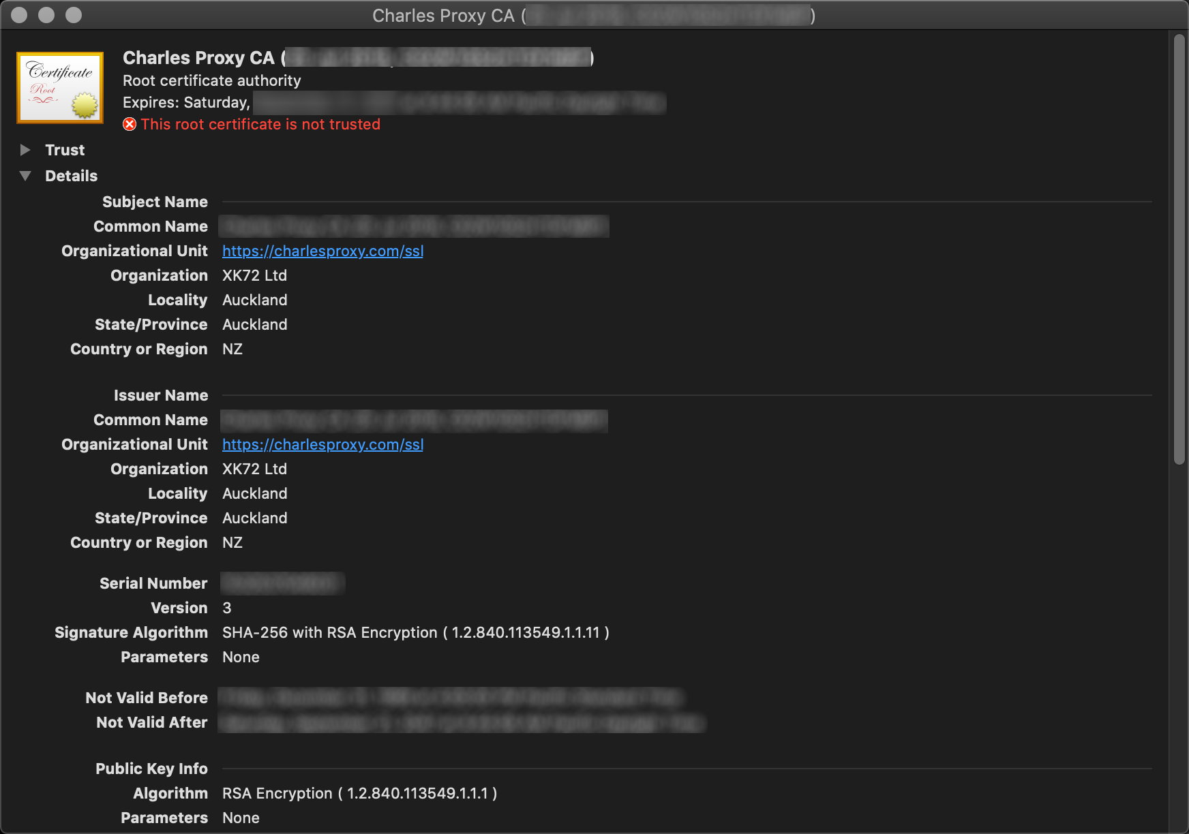Click the zoom window button
This screenshot has height=834, width=1189.
pos(74,15)
